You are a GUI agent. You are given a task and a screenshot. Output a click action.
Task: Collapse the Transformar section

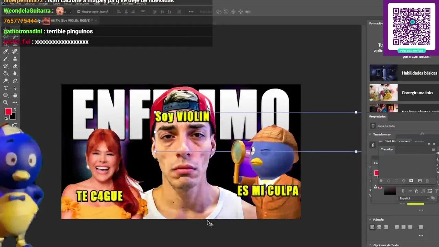click(370, 134)
